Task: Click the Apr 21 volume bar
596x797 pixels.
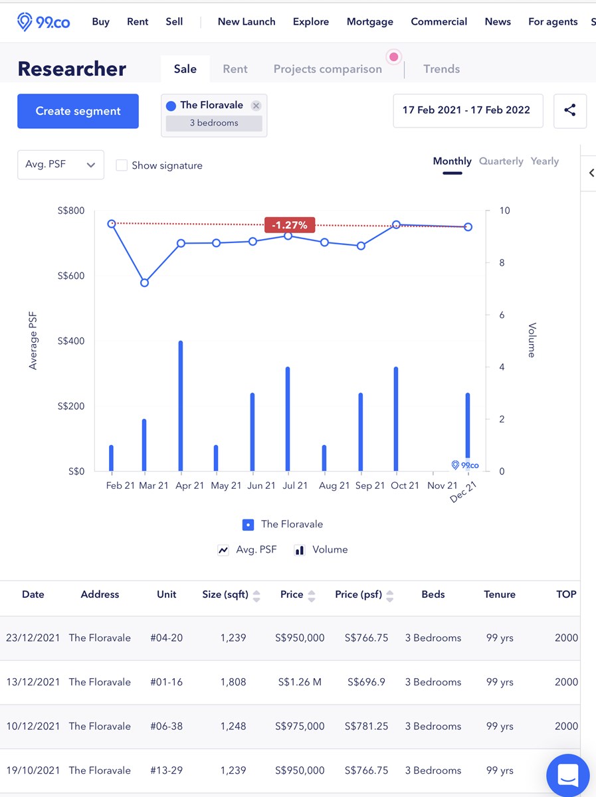Action: [x=180, y=406]
